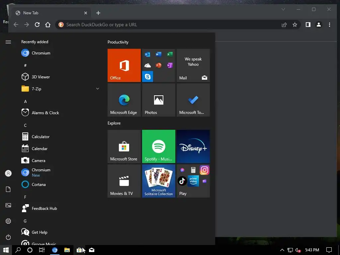The image size is (340, 255).
Task: Click the browser Home button
Action: (x=48, y=25)
